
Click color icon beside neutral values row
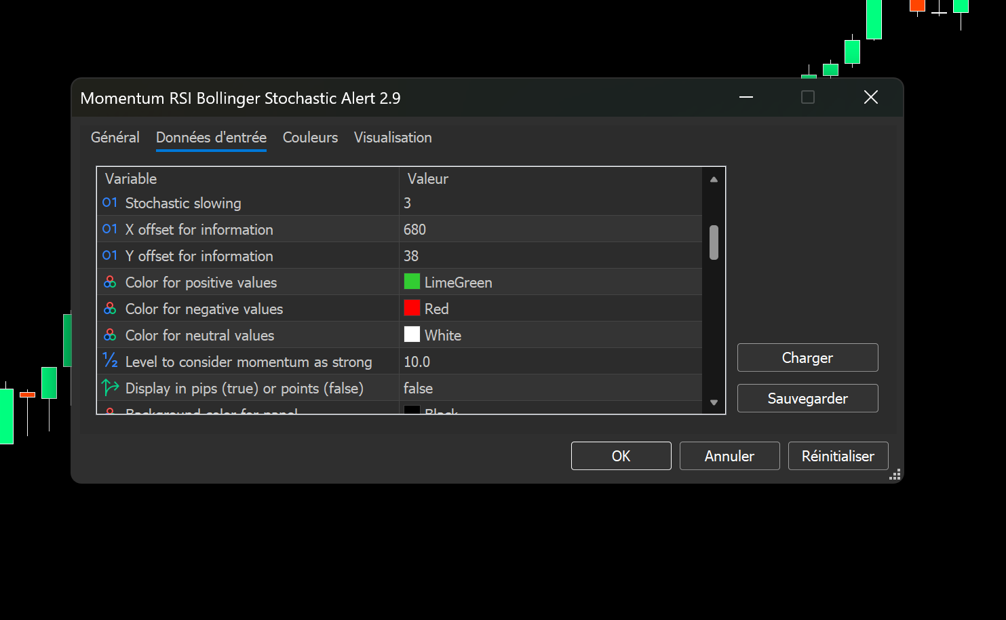coord(110,335)
